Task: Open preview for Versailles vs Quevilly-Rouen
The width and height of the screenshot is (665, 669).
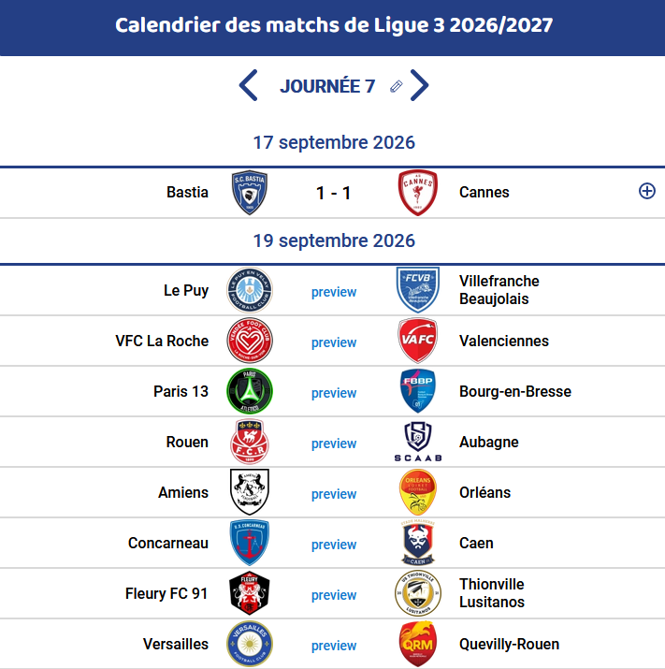Action: pos(334,646)
